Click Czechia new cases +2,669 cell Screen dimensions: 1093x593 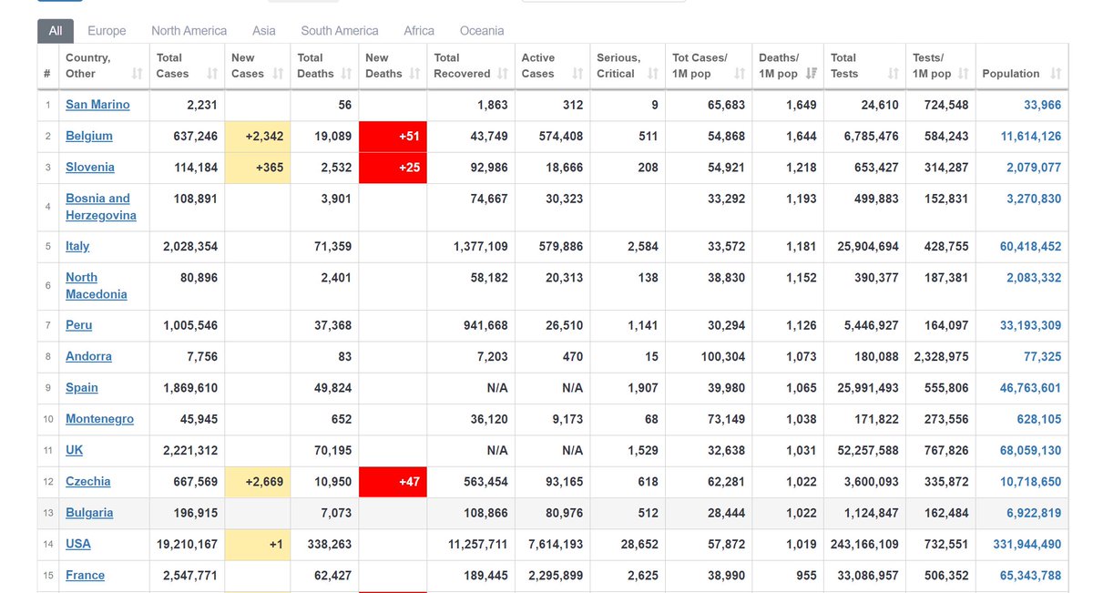coord(257,482)
